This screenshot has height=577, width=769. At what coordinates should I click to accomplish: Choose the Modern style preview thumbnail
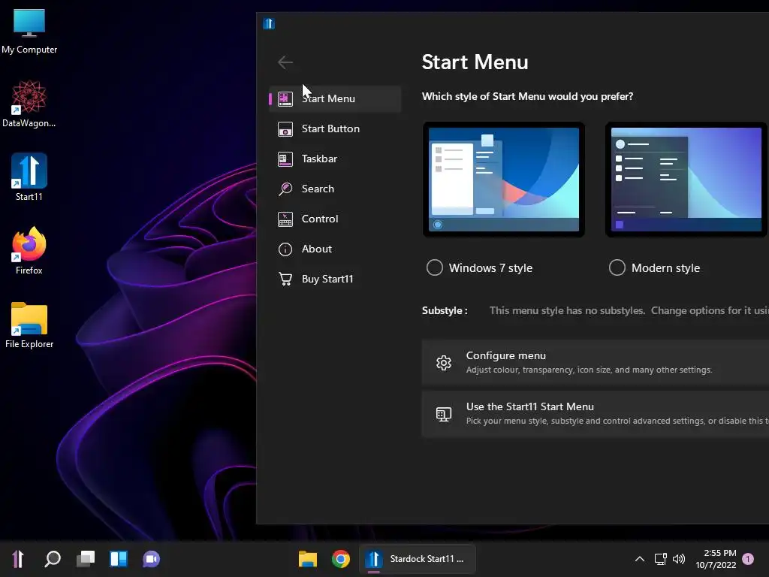pyautogui.click(x=686, y=180)
